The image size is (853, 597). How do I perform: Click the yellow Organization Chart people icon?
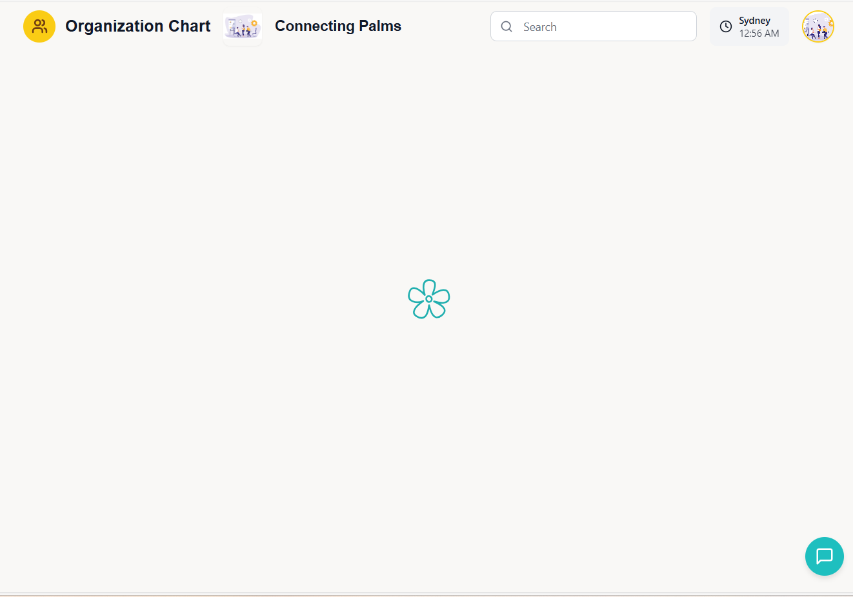click(x=39, y=26)
